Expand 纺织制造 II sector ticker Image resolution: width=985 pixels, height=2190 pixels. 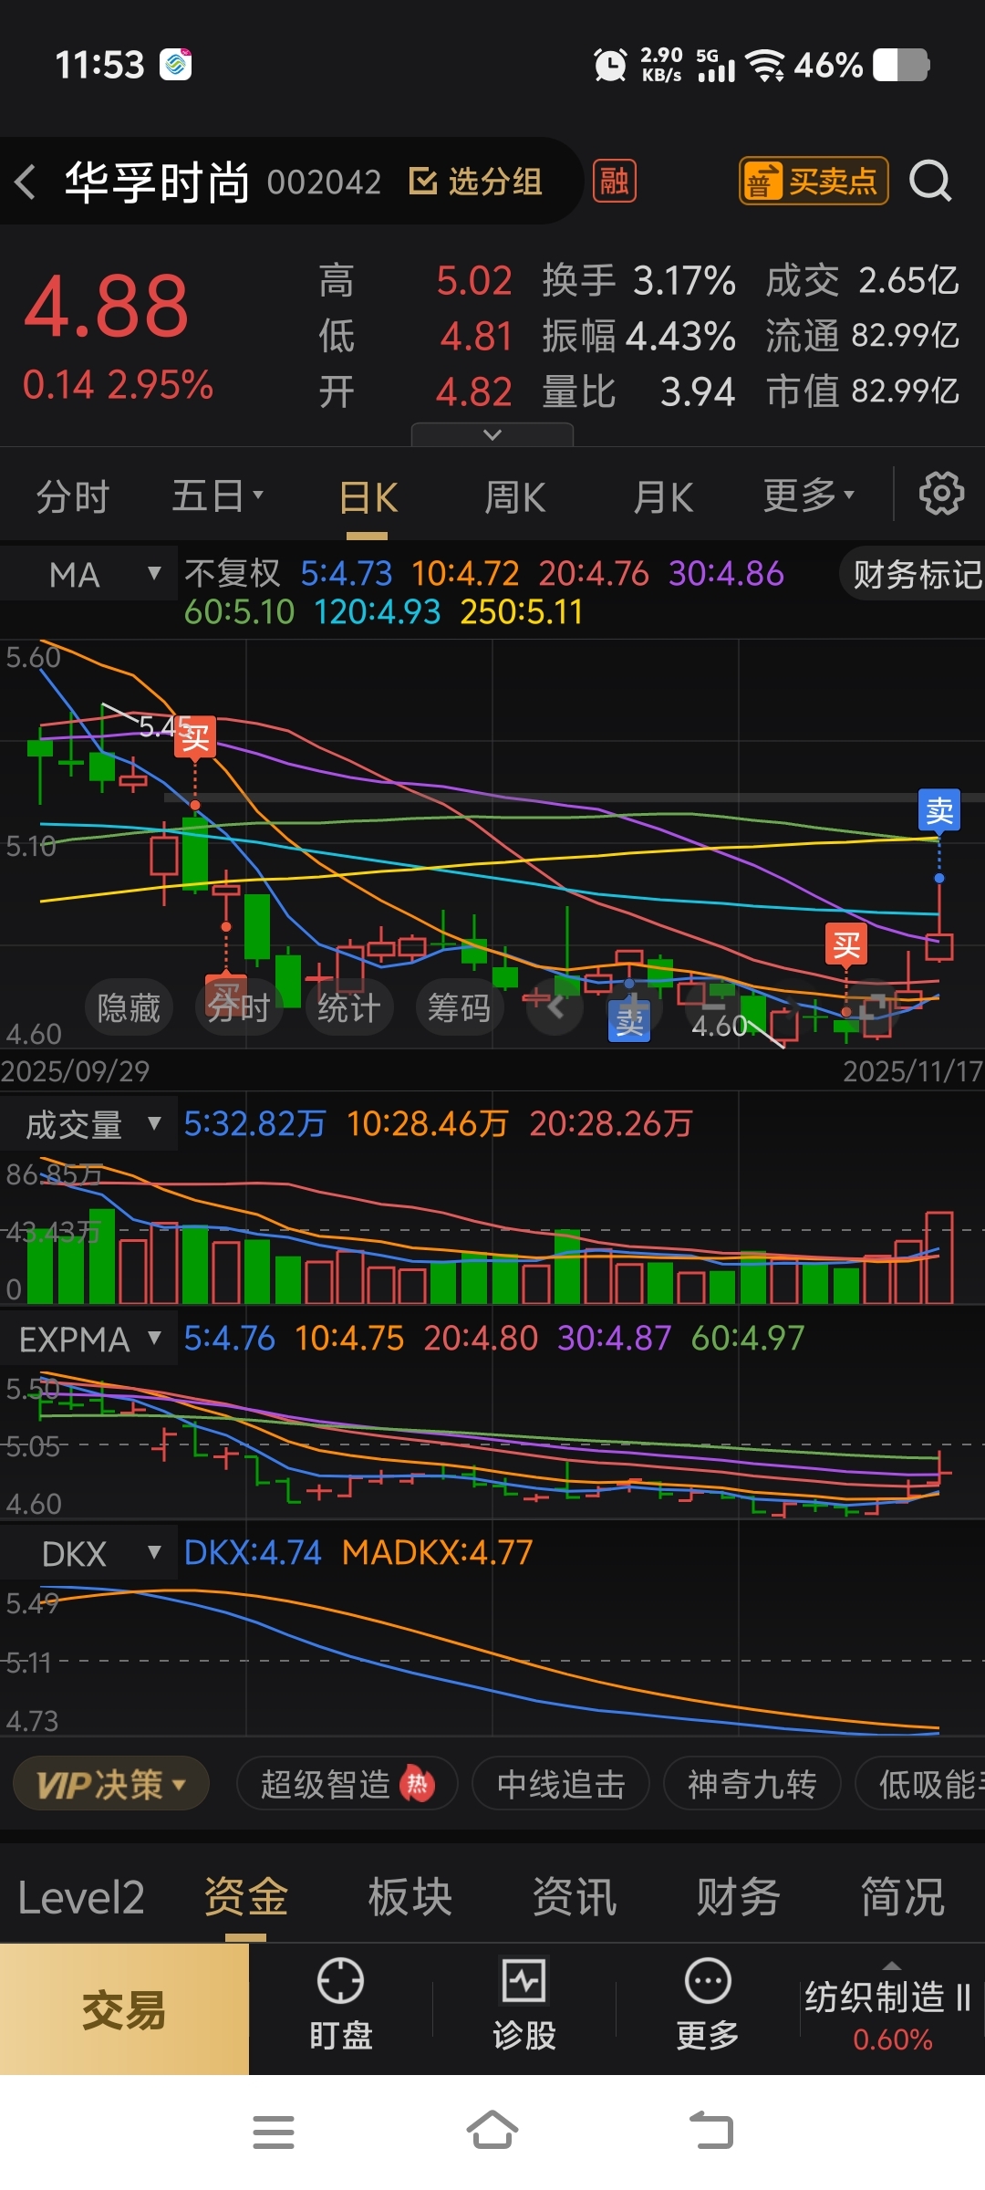892,2009
